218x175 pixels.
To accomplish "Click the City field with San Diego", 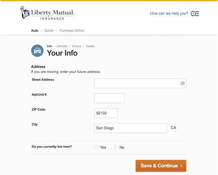I will (130, 128).
